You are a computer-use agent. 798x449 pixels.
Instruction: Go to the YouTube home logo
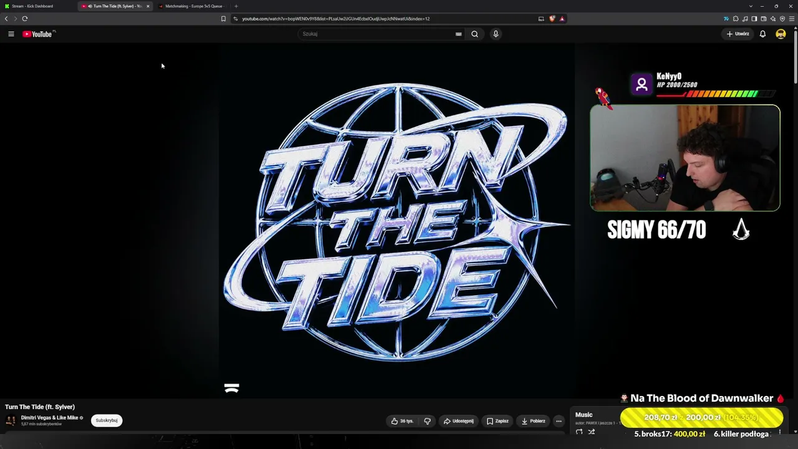[x=37, y=34]
